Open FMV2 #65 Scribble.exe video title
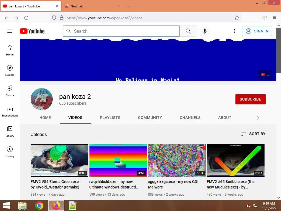The image size is (281, 211). click(x=231, y=184)
